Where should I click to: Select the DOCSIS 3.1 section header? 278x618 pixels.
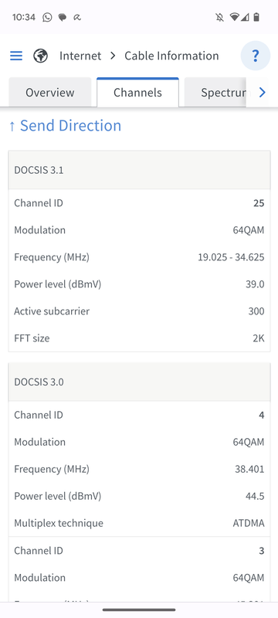click(140, 170)
